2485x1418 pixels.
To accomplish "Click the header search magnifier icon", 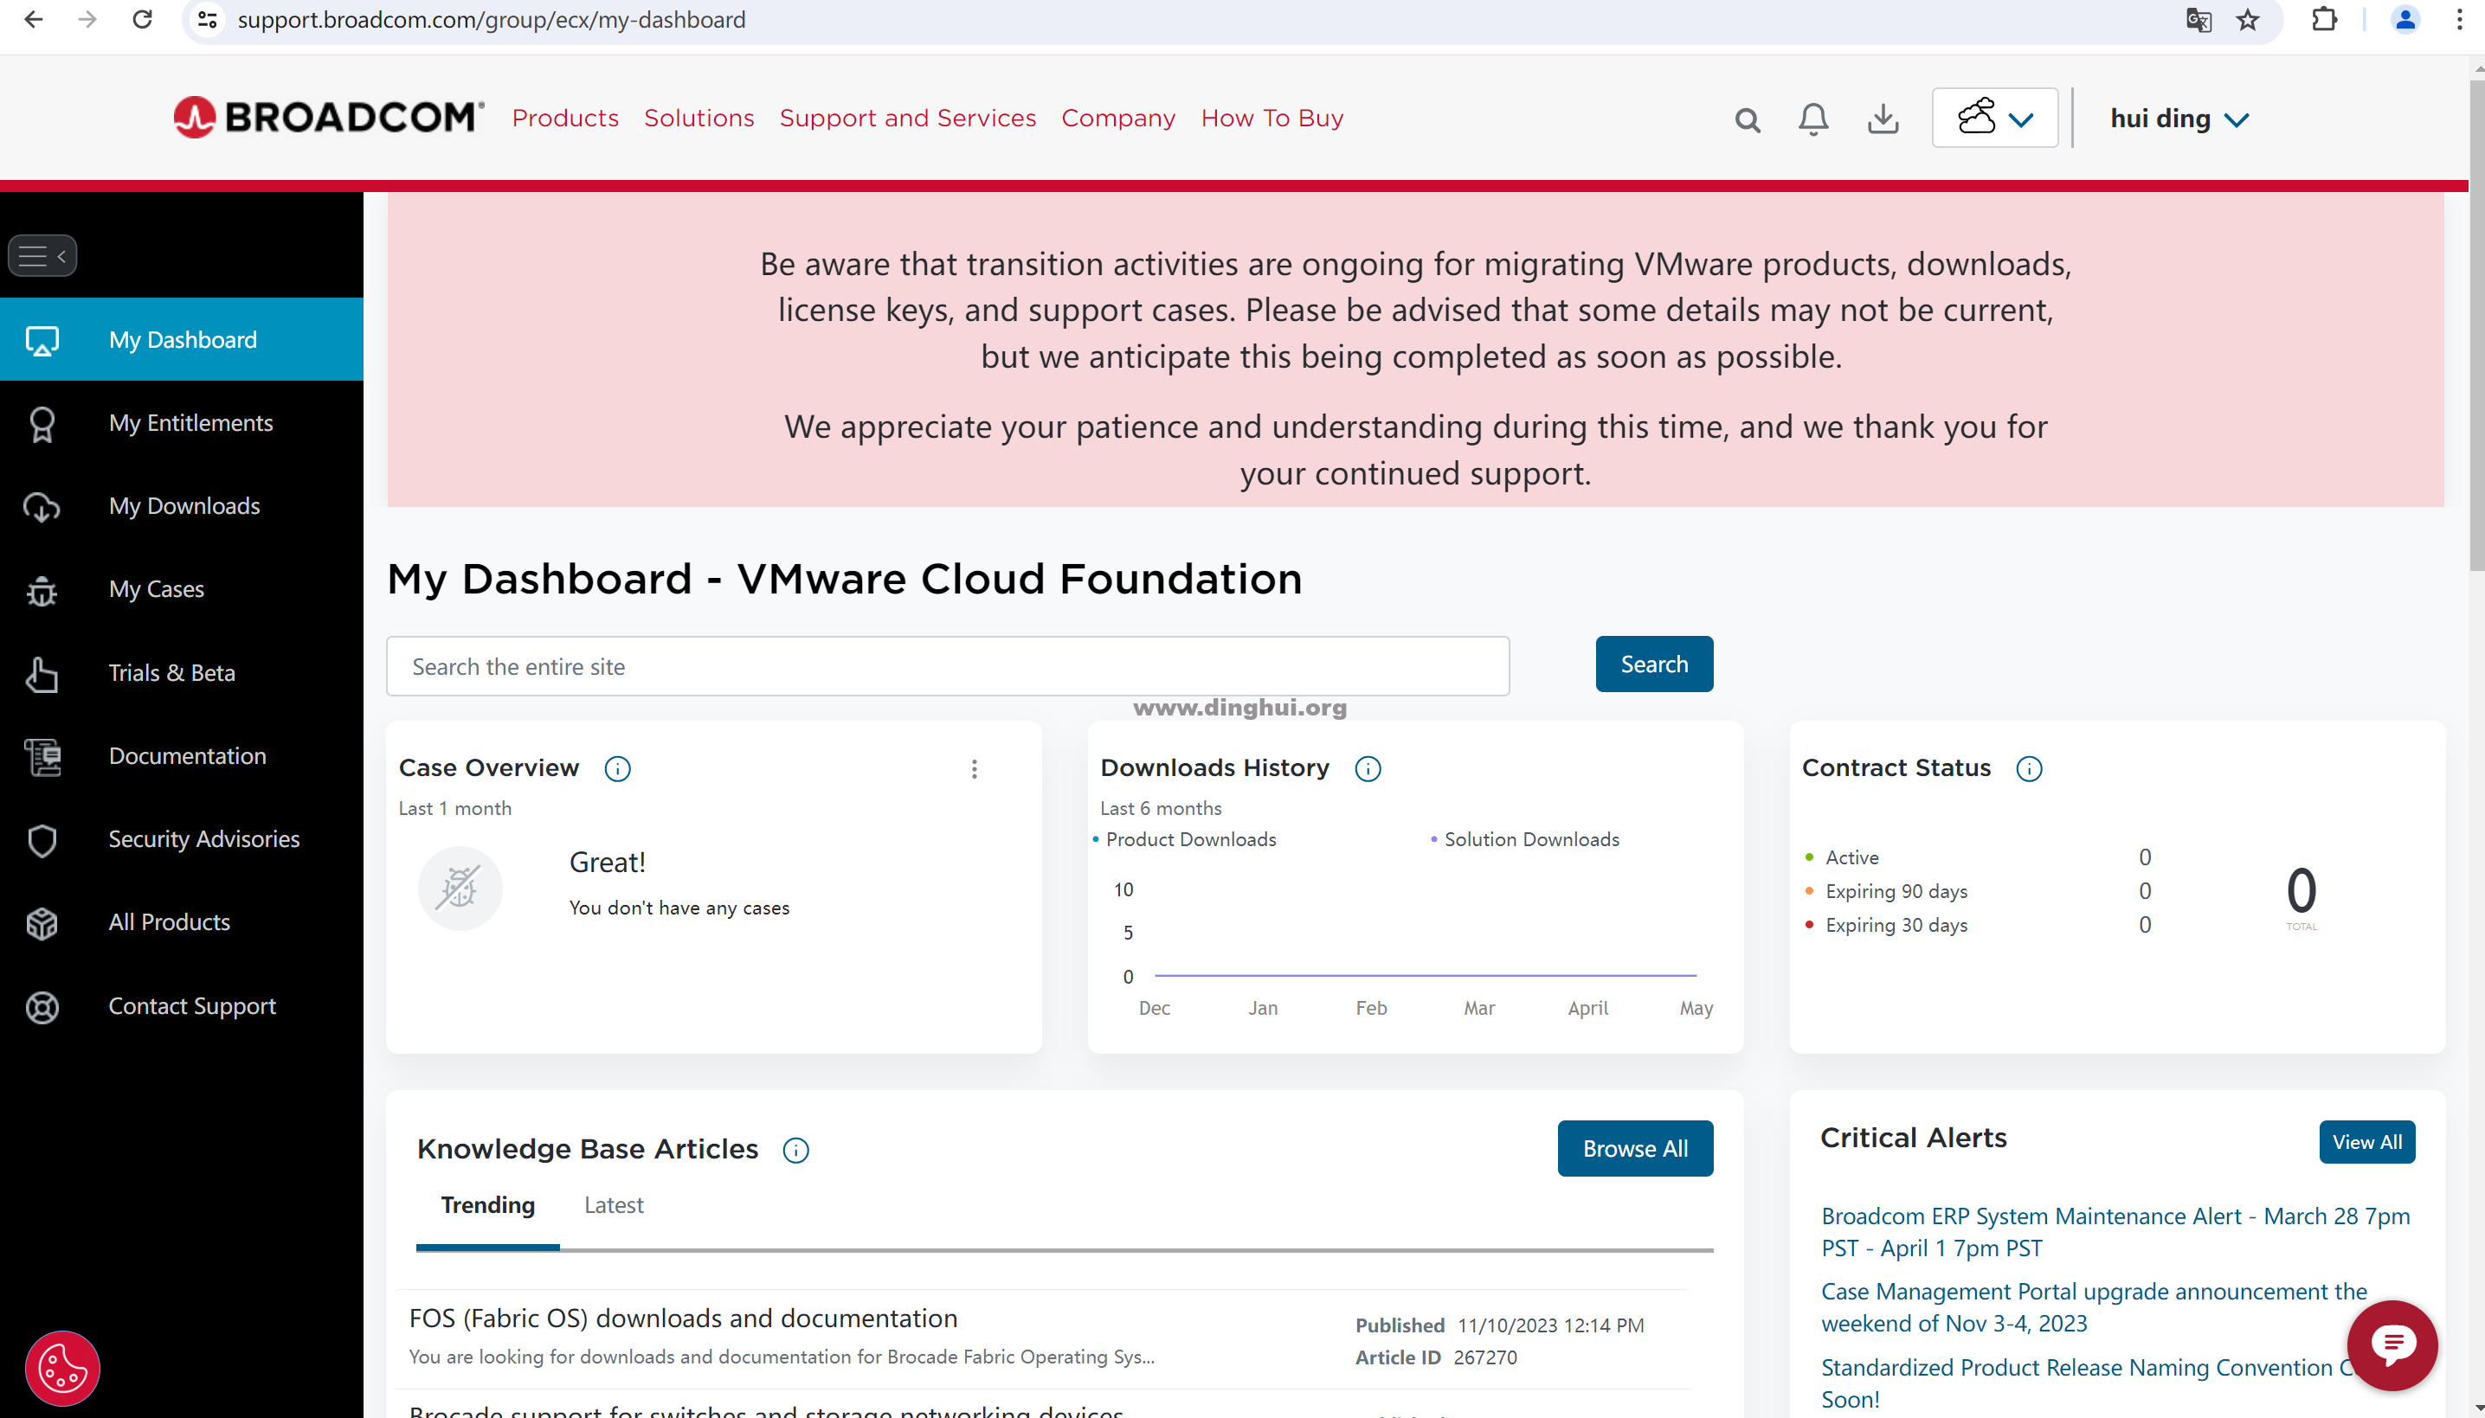I will coord(1747,119).
